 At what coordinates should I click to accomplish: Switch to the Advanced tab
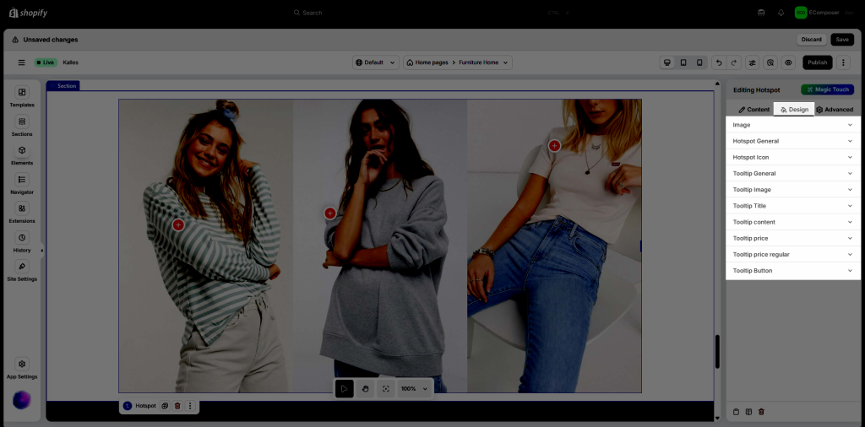834,110
